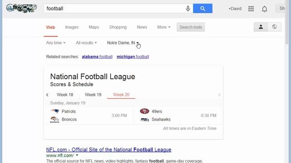The image size is (291, 163).
Task: Expand the All results filter dropdown
Action: (86, 43)
